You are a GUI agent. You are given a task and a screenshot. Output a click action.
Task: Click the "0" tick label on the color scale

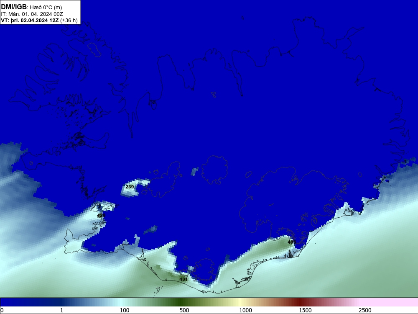point(2,310)
